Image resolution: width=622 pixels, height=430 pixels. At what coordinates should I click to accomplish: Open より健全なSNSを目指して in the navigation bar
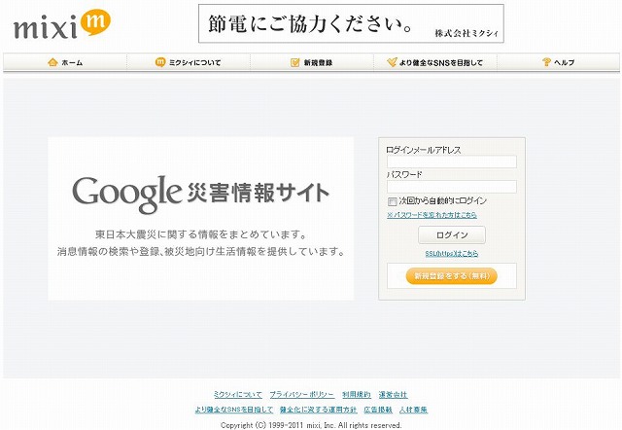pos(435,62)
